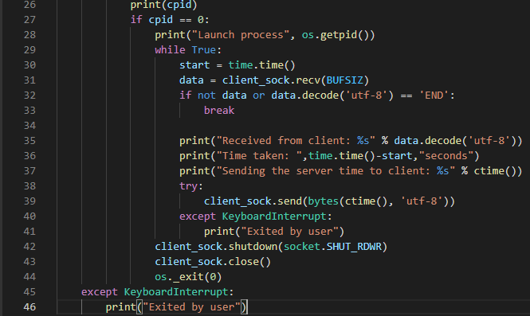Click line number 29 in the gutter
Image resolution: width=530 pixels, height=316 pixels.
[29, 50]
